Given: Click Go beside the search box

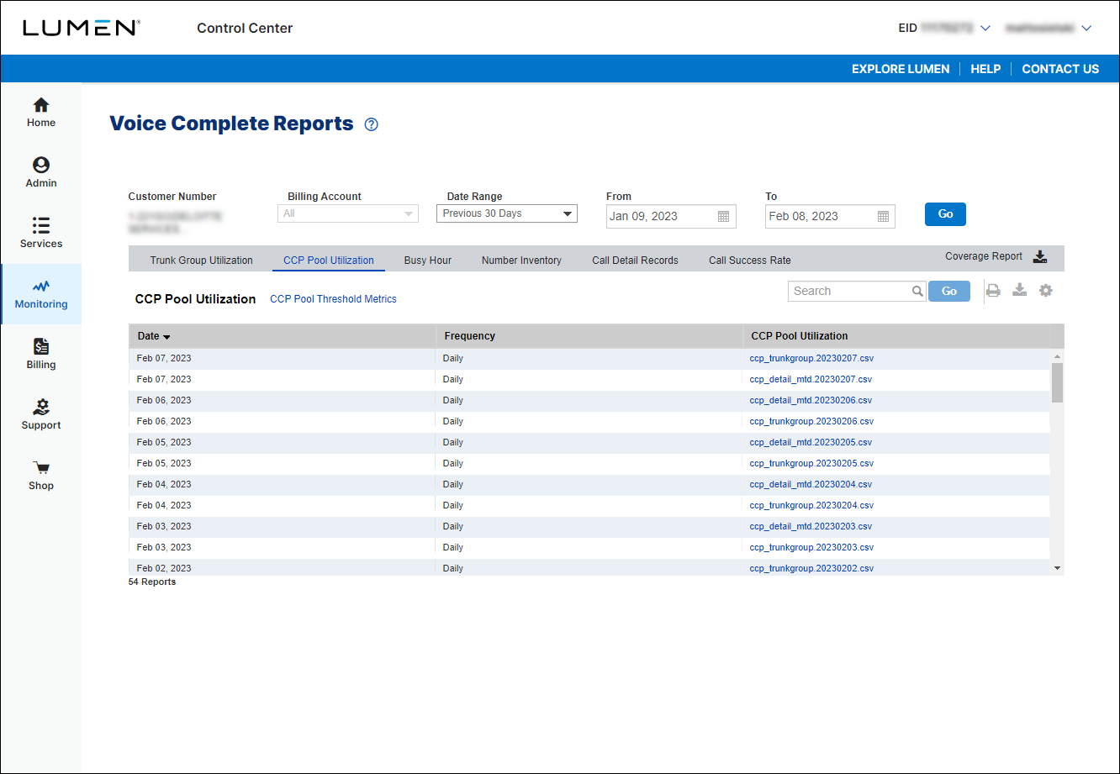Looking at the screenshot, I should coord(949,291).
